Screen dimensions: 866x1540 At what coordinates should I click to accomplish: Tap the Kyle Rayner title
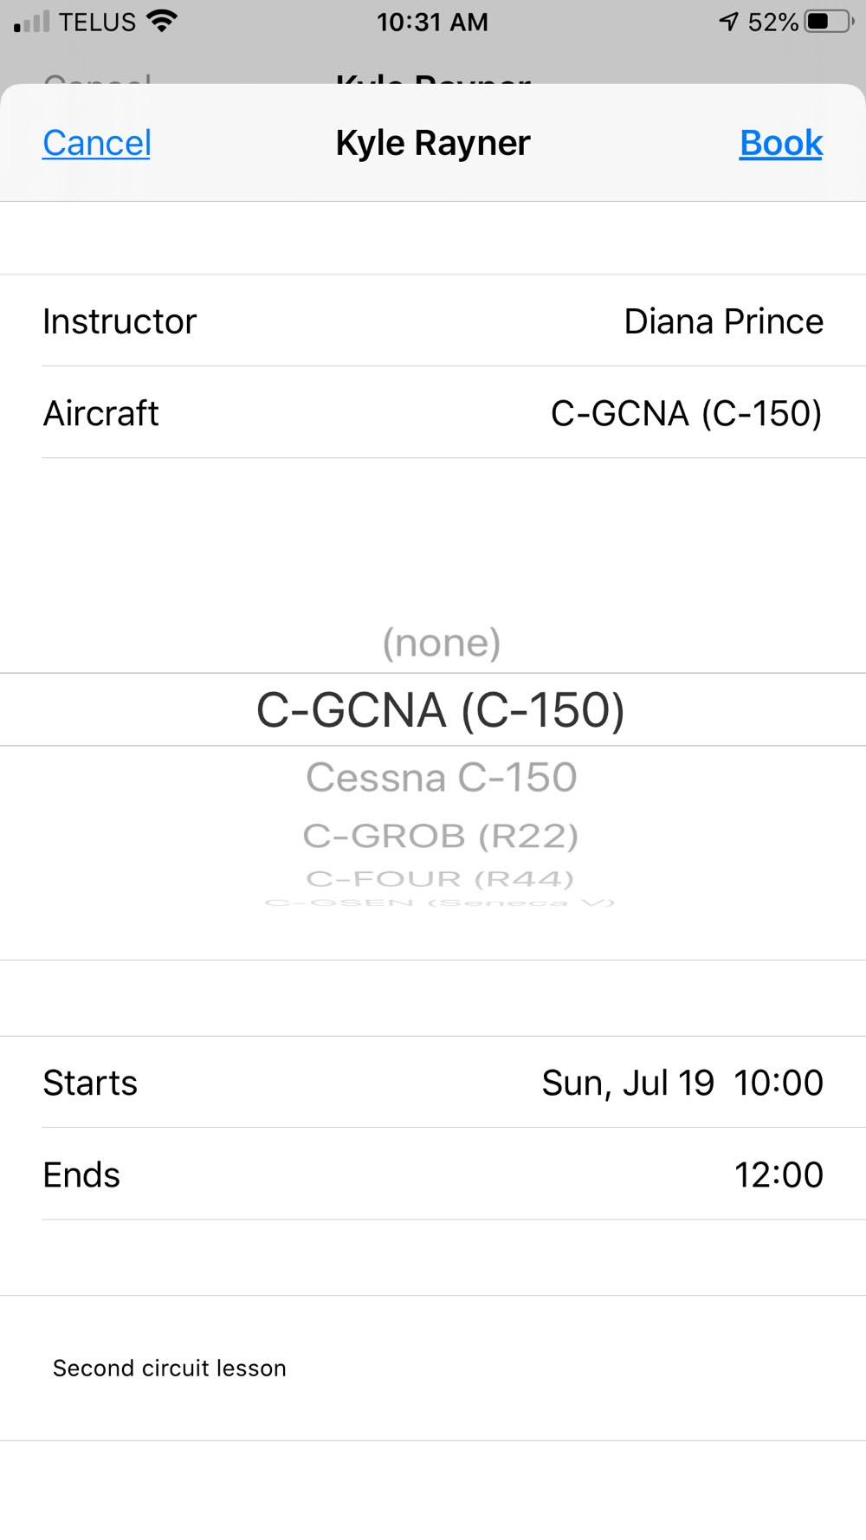pos(433,143)
